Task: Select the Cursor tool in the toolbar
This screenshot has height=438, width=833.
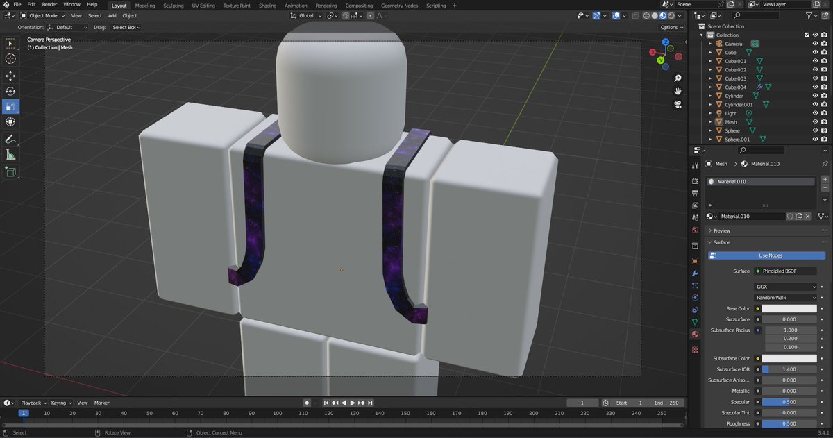Action: click(x=10, y=59)
